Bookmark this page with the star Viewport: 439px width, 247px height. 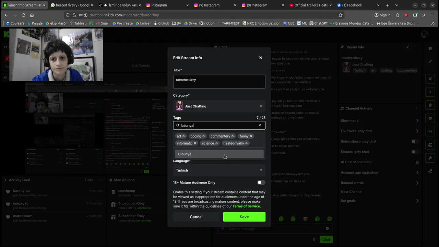[341, 15]
